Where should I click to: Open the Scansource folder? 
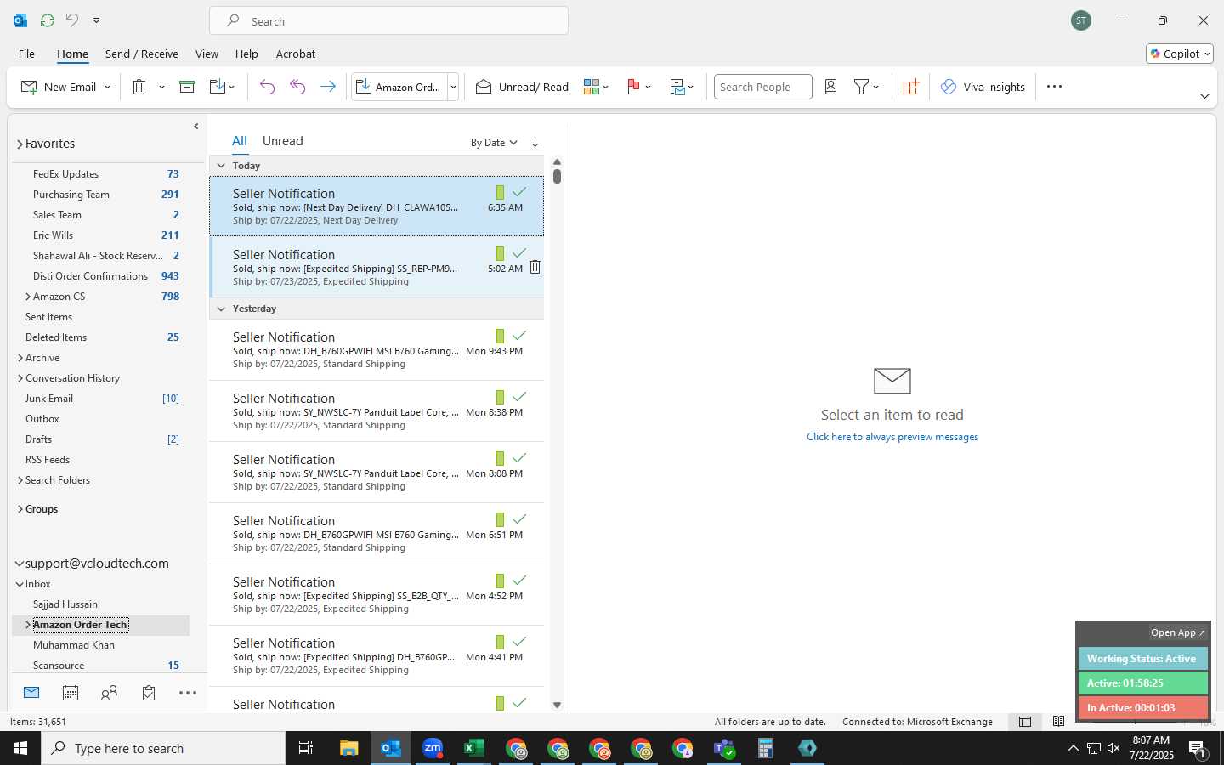[59, 666]
